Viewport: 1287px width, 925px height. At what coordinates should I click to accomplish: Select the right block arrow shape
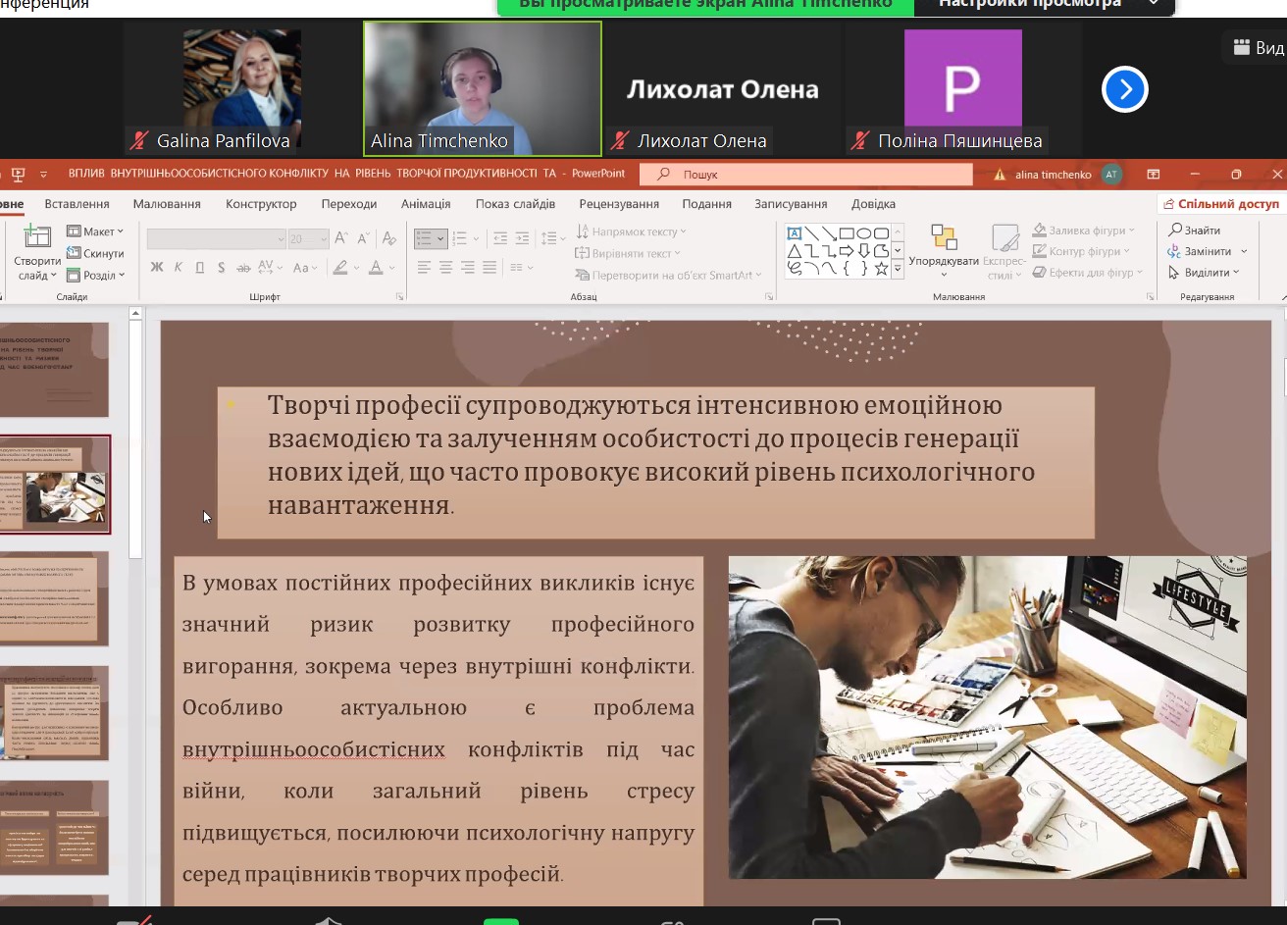pyautogui.click(x=847, y=251)
